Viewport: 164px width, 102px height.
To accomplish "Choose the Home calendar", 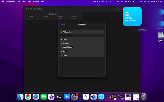I will point(82,55).
